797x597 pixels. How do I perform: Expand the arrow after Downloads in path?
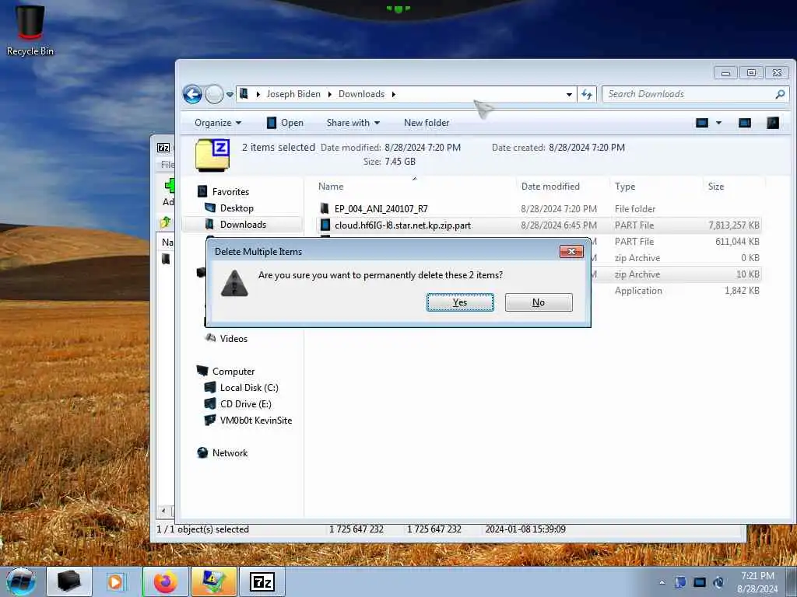pyautogui.click(x=393, y=94)
